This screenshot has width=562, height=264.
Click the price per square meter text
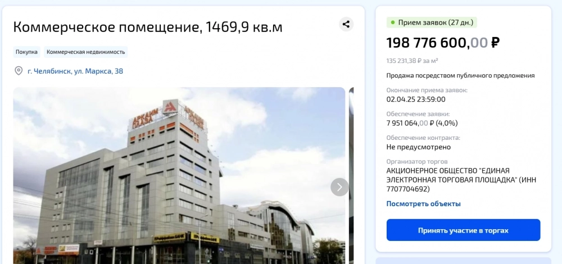[412, 61]
